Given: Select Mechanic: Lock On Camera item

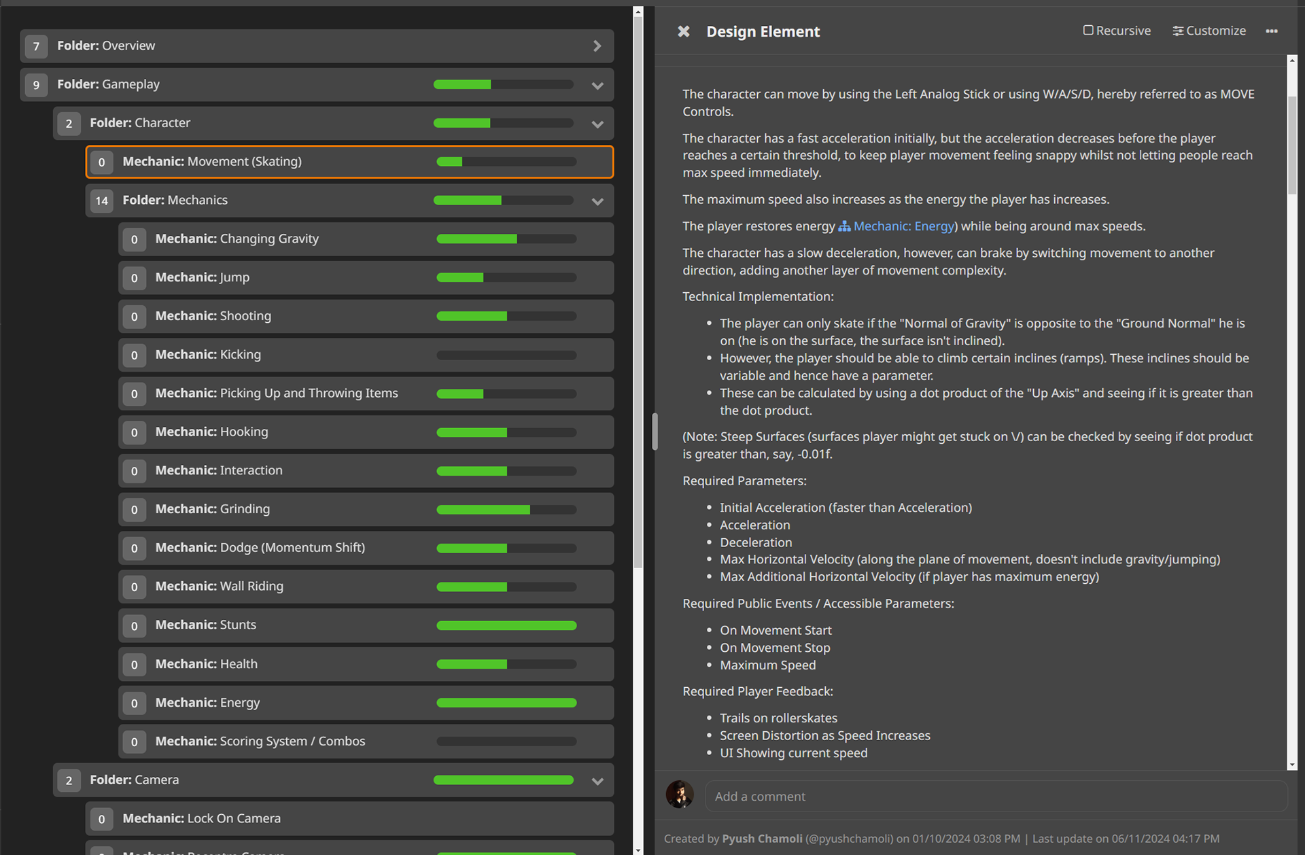Looking at the screenshot, I should point(201,819).
